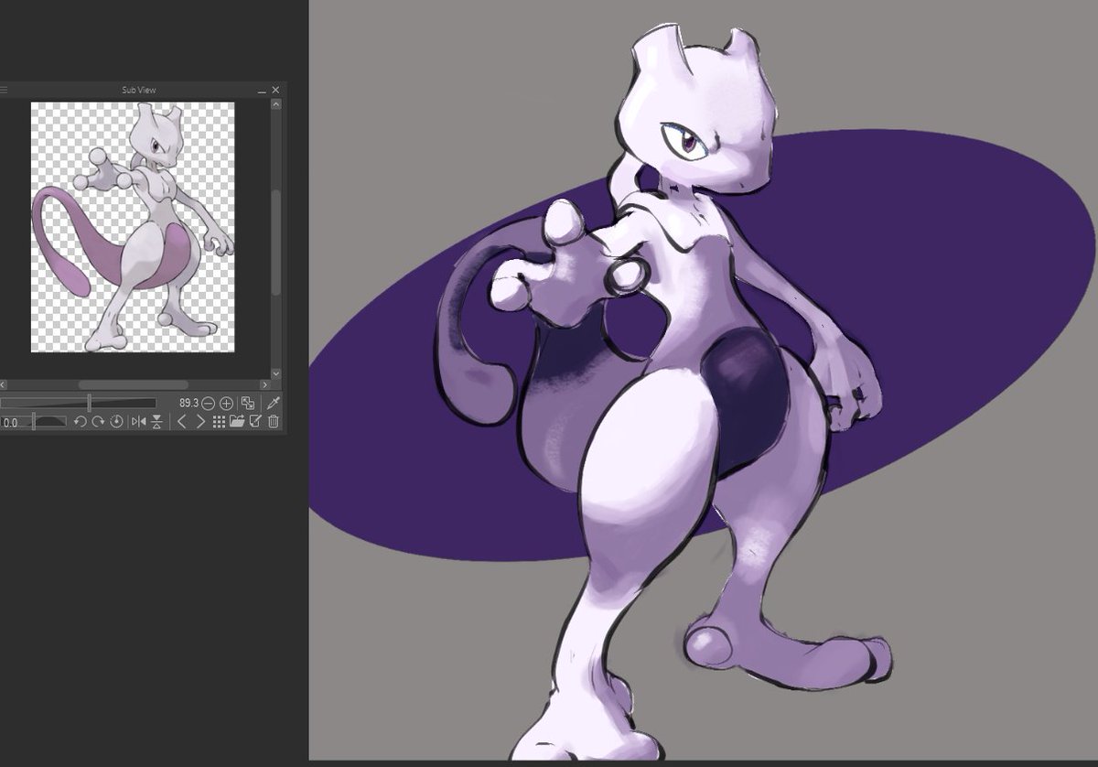The width and height of the screenshot is (1098, 767).
Task: Click the scroll down arrow in Sub View
Action: pos(276,374)
